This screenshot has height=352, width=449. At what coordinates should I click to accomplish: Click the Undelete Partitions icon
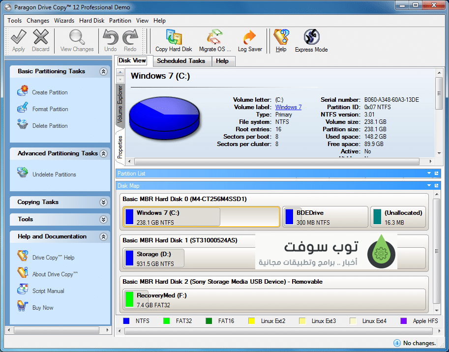point(23,173)
